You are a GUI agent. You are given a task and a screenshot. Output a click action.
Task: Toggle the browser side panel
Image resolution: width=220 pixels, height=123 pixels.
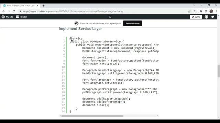[x=206, y=11]
